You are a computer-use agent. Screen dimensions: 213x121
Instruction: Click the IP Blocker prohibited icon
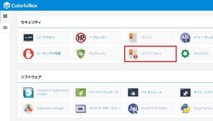click(81, 38)
